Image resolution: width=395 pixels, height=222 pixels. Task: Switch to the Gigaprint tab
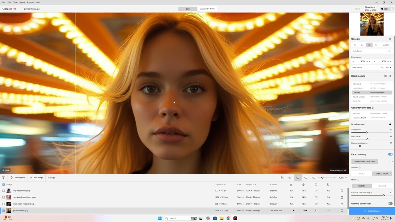(207, 9)
